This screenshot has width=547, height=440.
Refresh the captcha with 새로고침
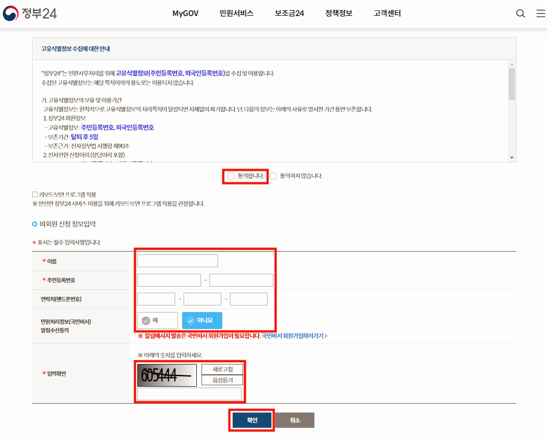pyautogui.click(x=222, y=369)
